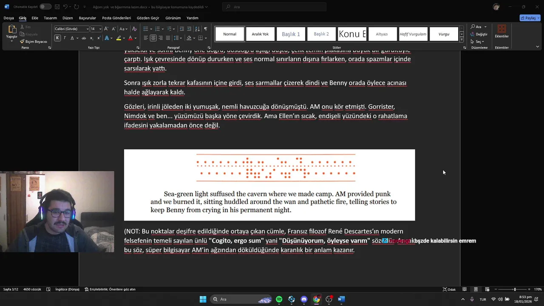Clear all formatting icon

coord(134,29)
